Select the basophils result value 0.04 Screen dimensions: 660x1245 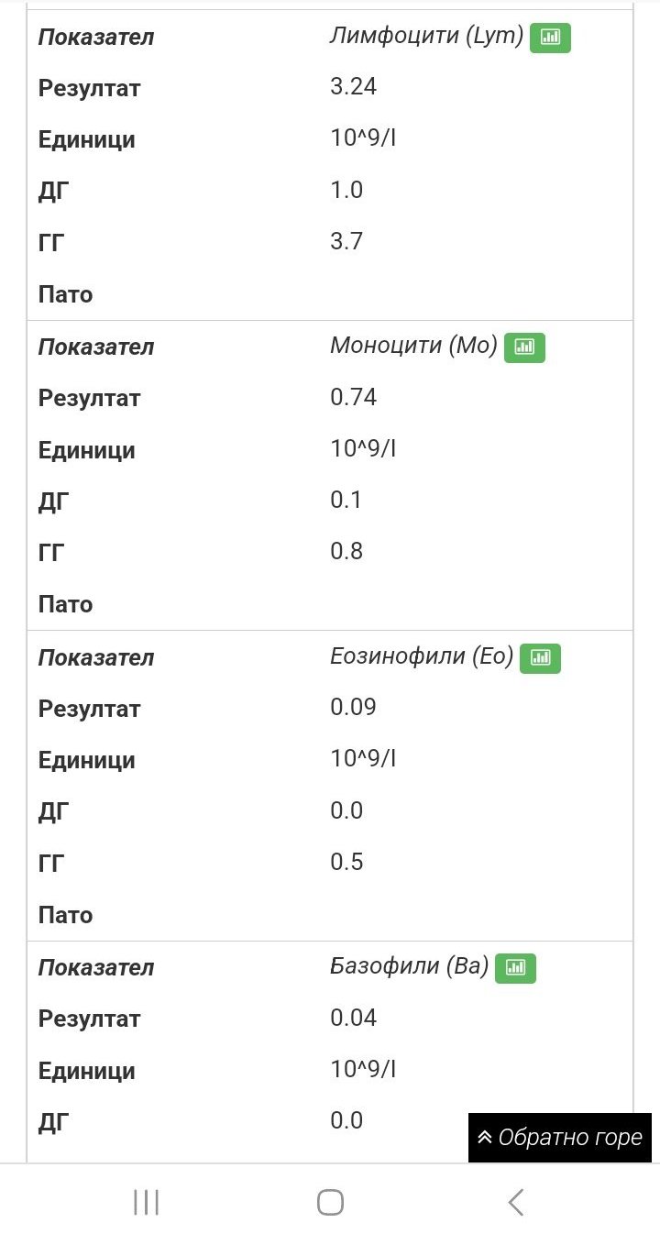click(x=353, y=1018)
